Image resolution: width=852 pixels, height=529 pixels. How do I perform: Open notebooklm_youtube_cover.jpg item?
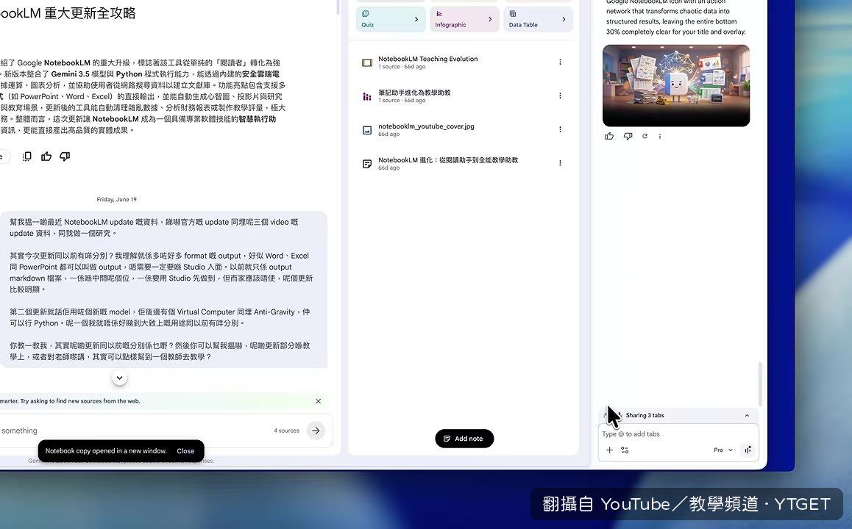[462, 129]
